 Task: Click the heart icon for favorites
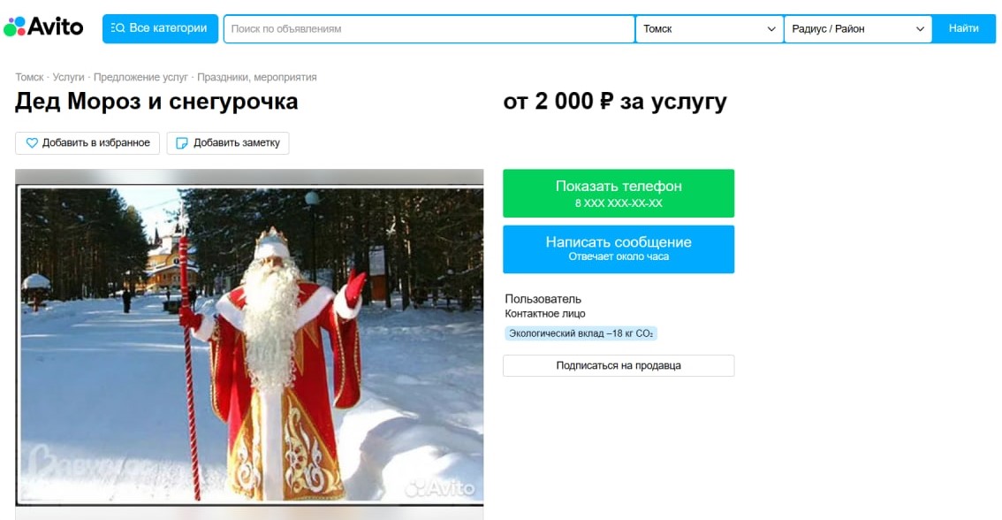32,143
